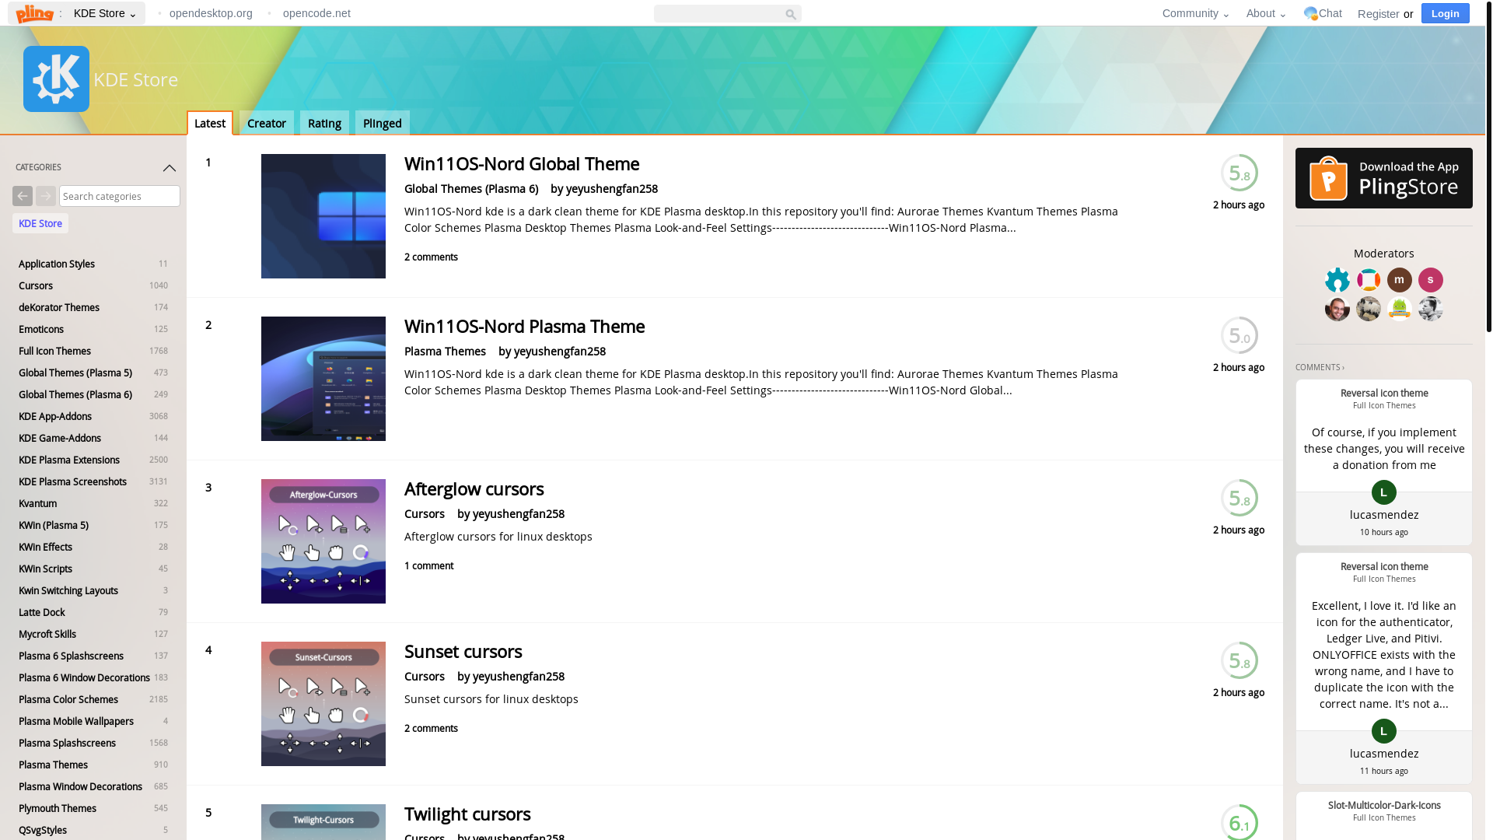
Task: Expand the Community dropdown
Action: (x=1195, y=13)
